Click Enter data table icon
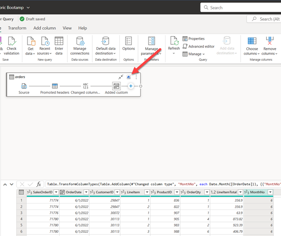The width and height of the screenshot is (281, 236). pos(59,41)
